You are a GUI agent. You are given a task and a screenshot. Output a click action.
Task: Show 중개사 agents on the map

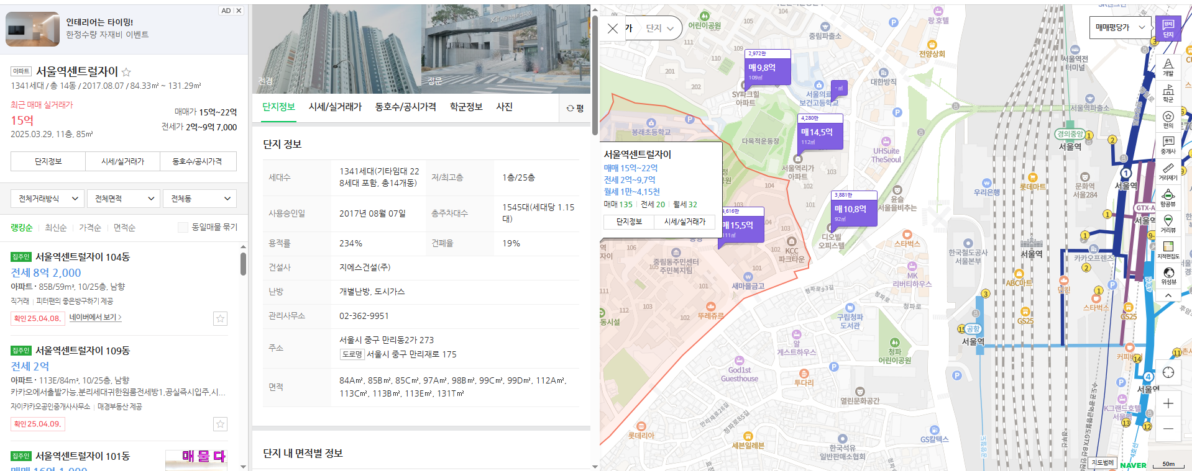[1168, 145]
